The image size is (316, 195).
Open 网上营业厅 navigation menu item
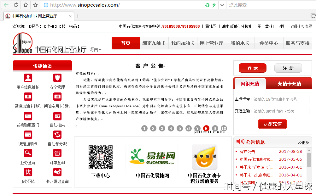point(211,43)
